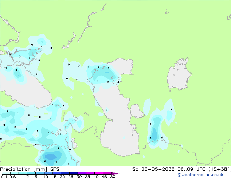Select the 'Precipitation [mm] GFS' title text
Screen dimensions: 231x178
pyautogui.click(x=30, y=169)
